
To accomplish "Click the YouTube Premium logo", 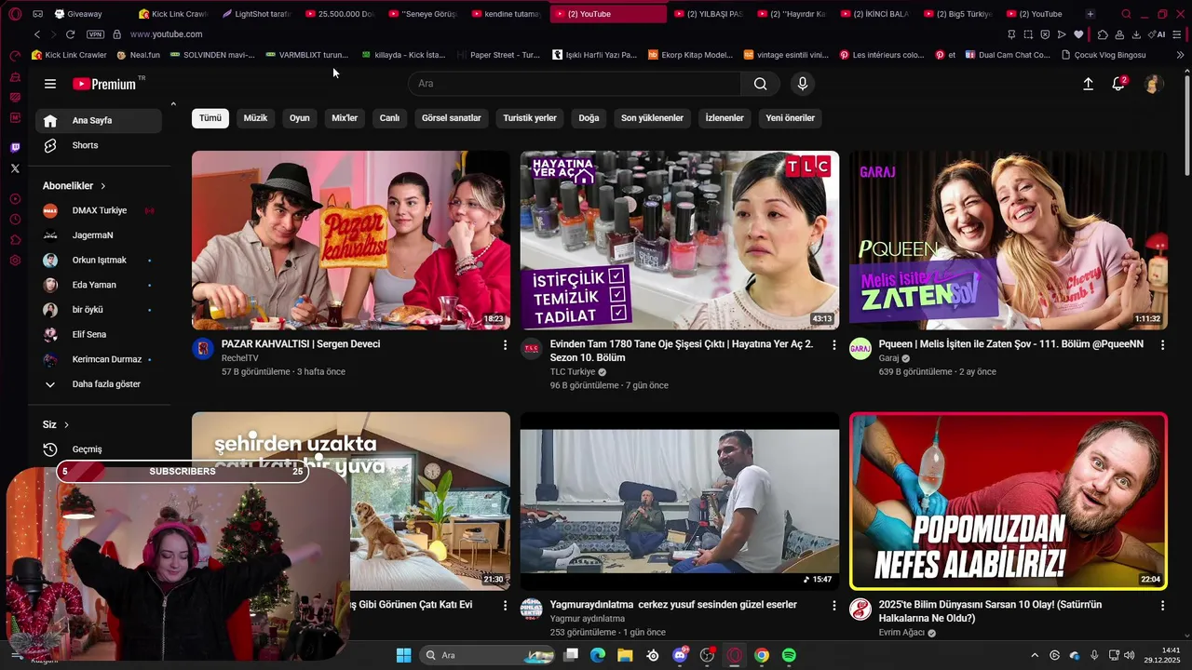I will point(104,84).
